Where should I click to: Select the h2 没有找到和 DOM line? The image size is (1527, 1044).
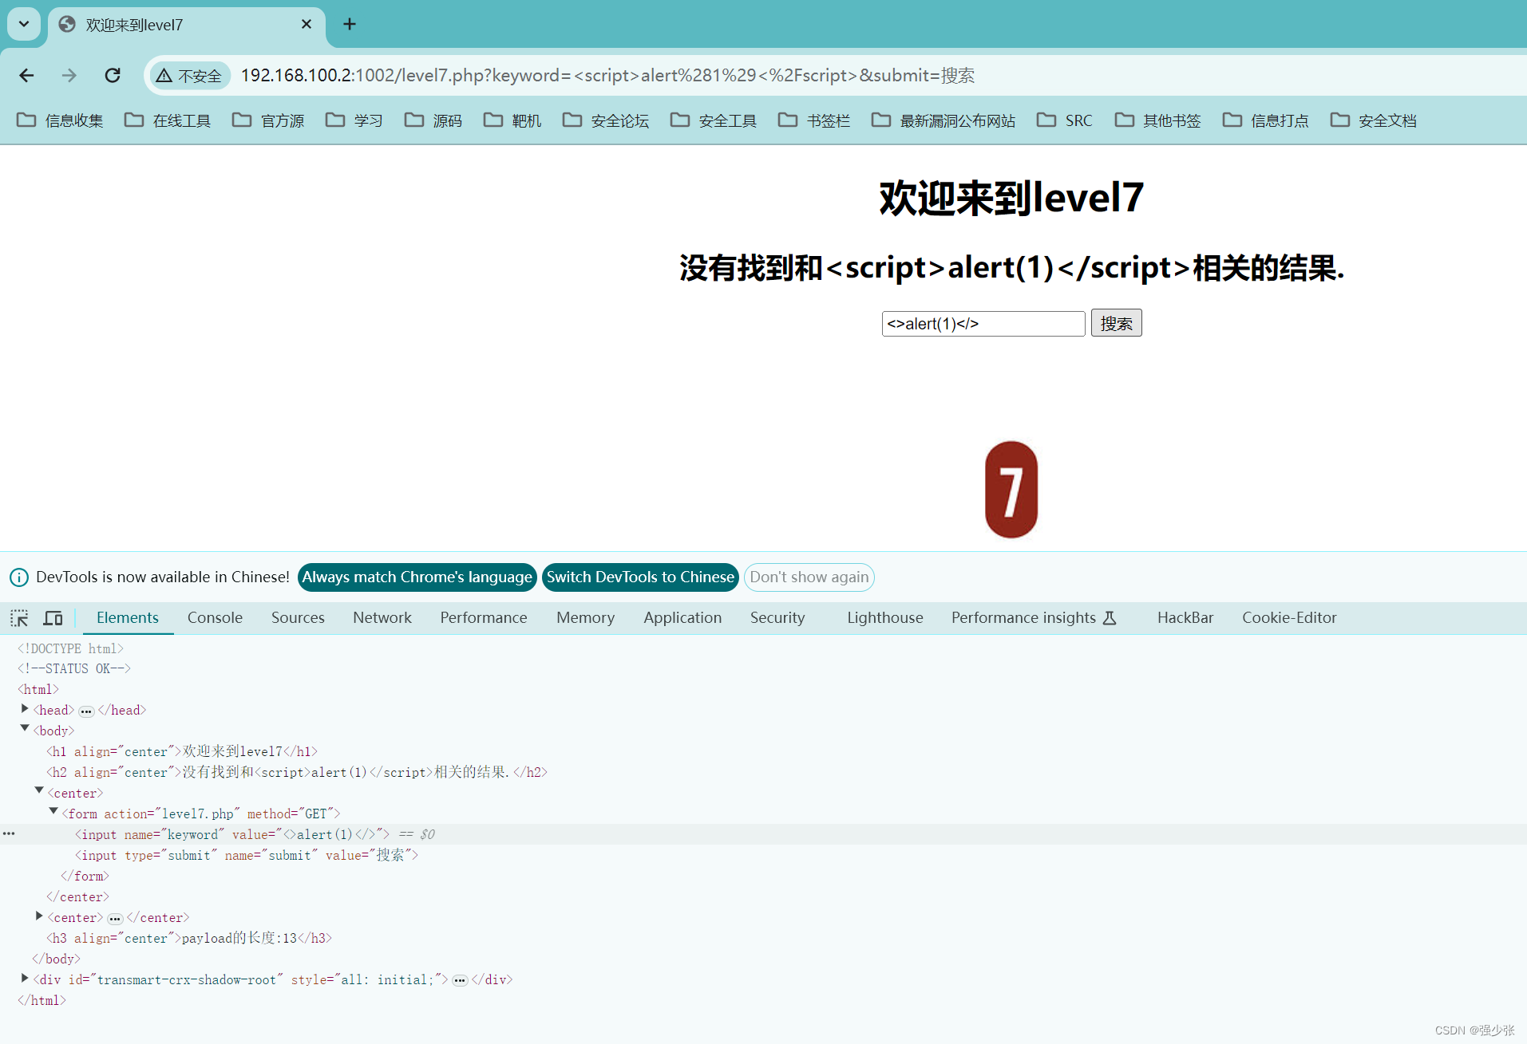tap(297, 772)
